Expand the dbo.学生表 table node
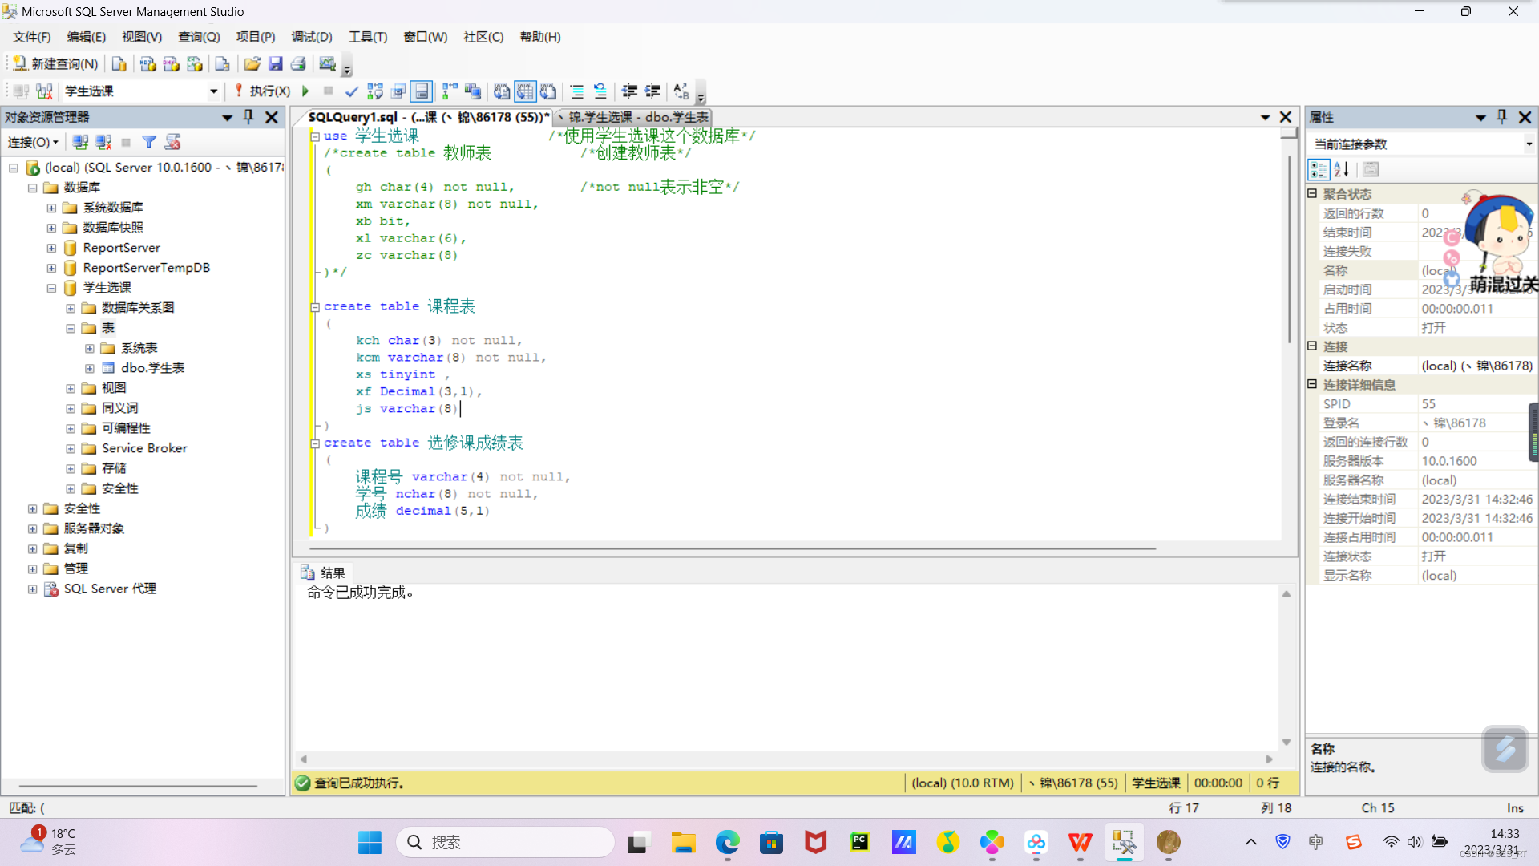The image size is (1539, 866). (x=90, y=368)
